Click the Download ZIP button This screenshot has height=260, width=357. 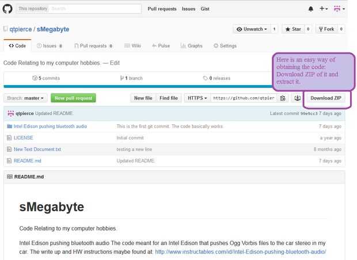(x=326, y=98)
